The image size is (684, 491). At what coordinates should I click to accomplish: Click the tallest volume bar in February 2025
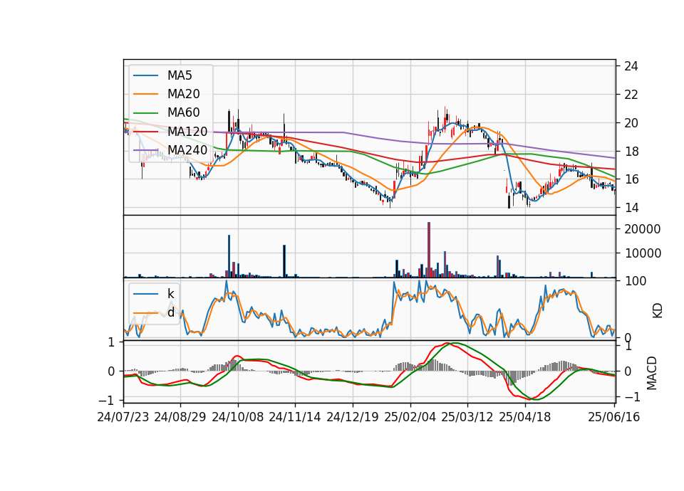click(x=429, y=250)
